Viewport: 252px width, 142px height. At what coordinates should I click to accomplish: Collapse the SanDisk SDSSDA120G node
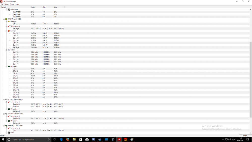point(4,114)
